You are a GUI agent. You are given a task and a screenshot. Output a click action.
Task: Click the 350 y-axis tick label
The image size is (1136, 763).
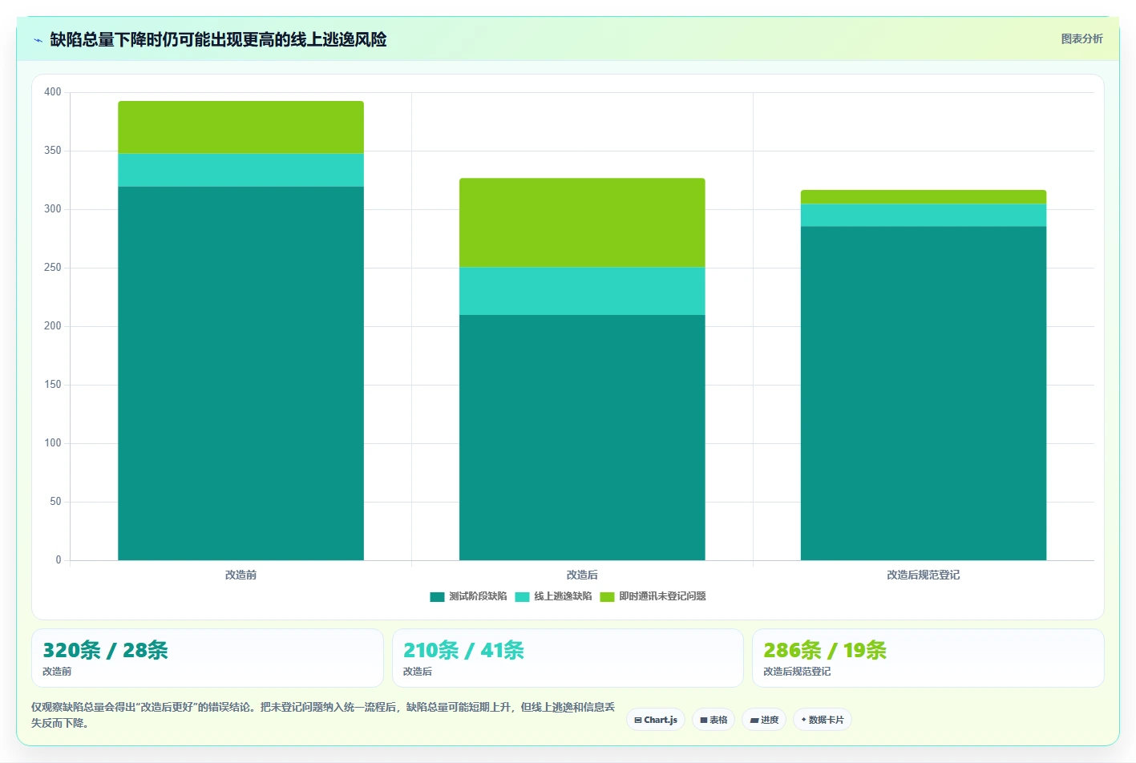[53, 151]
